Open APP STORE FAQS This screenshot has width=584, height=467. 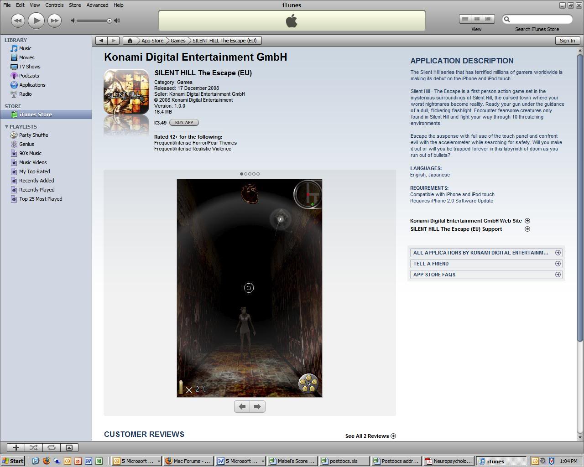pyautogui.click(x=486, y=275)
